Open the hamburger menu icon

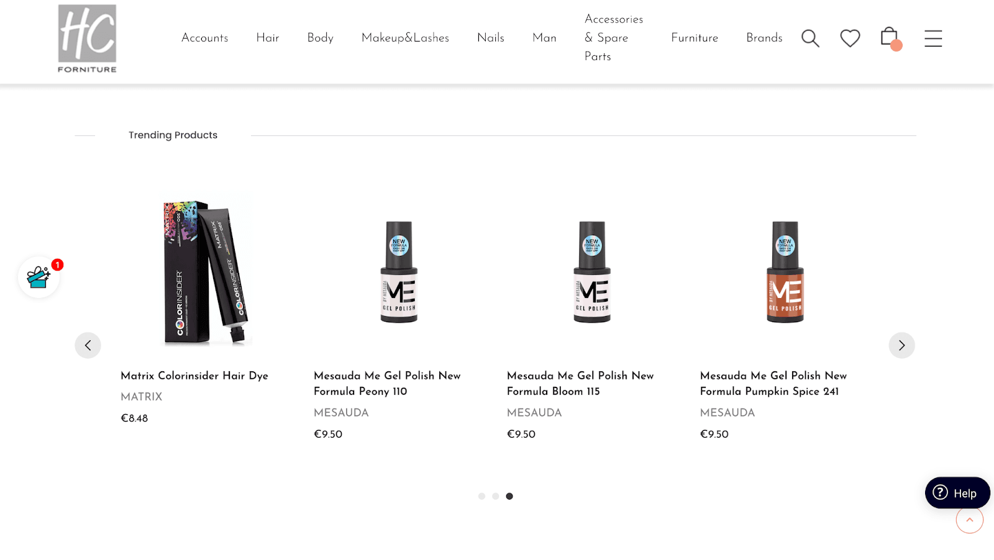click(933, 38)
